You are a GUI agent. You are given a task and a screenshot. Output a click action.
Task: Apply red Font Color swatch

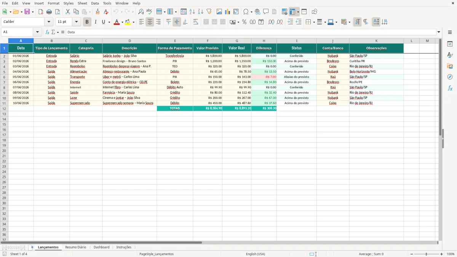pyautogui.click(x=116, y=22)
